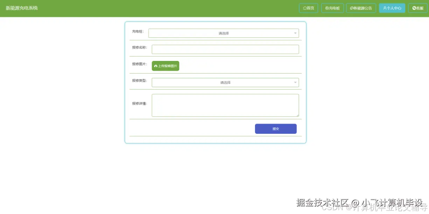
Task: Click the home icon in the 首页 button
Action: pos(304,8)
